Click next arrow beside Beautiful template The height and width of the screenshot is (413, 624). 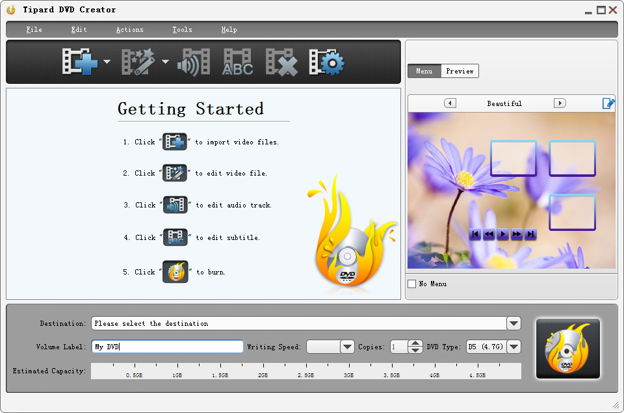(560, 103)
